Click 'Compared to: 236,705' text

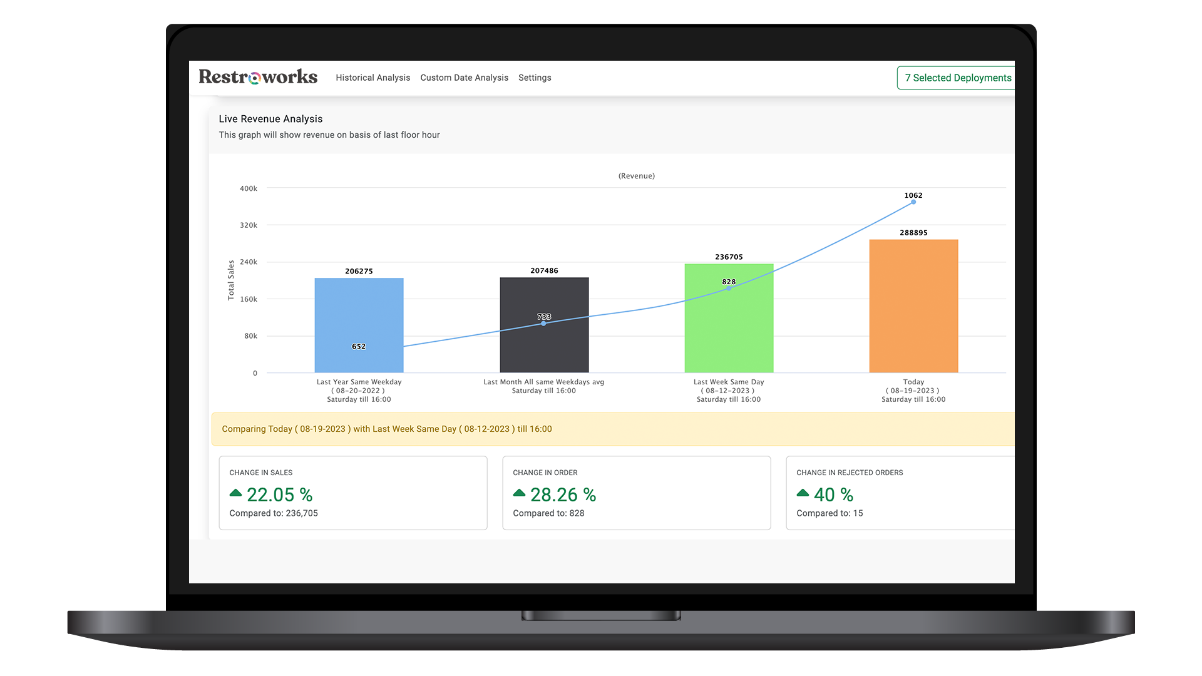tap(274, 513)
